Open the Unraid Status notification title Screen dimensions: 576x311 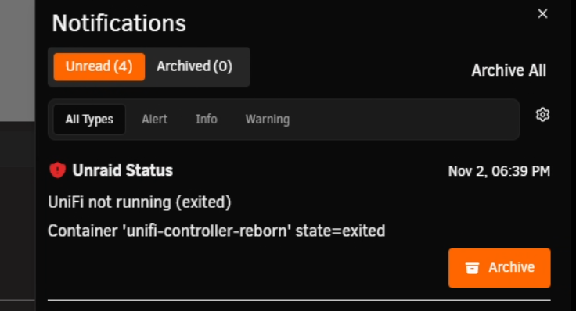pyautogui.click(x=123, y=170)
